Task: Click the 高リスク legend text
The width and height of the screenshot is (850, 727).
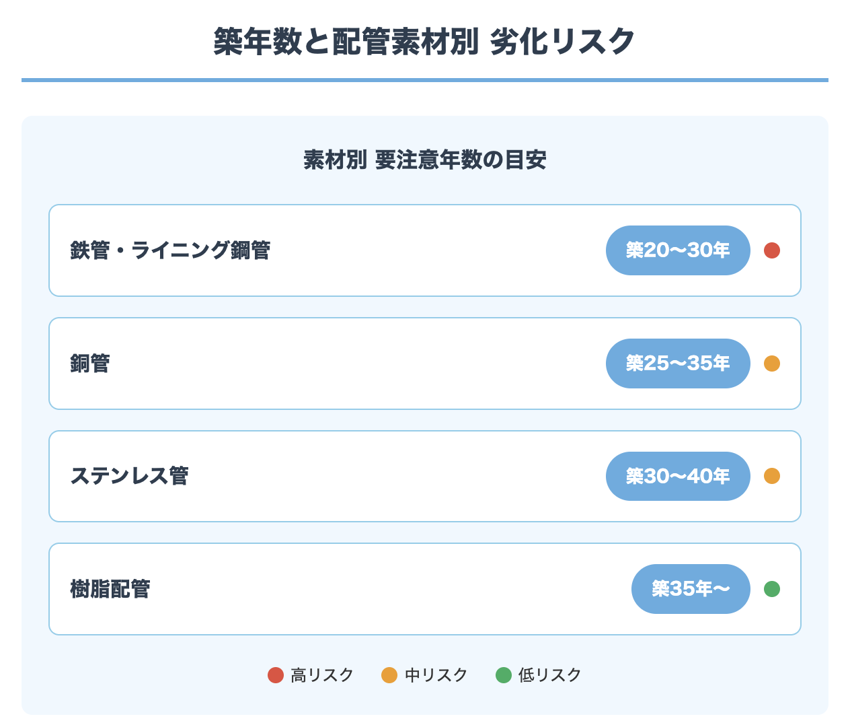Action: tap(322, 675)
